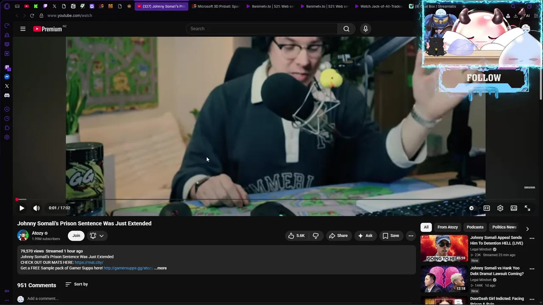This screenshot has width=543, height=305.
Task: Open Johnny Somali Appeal LIVE video thumbnail
Action: coord(444,248)
